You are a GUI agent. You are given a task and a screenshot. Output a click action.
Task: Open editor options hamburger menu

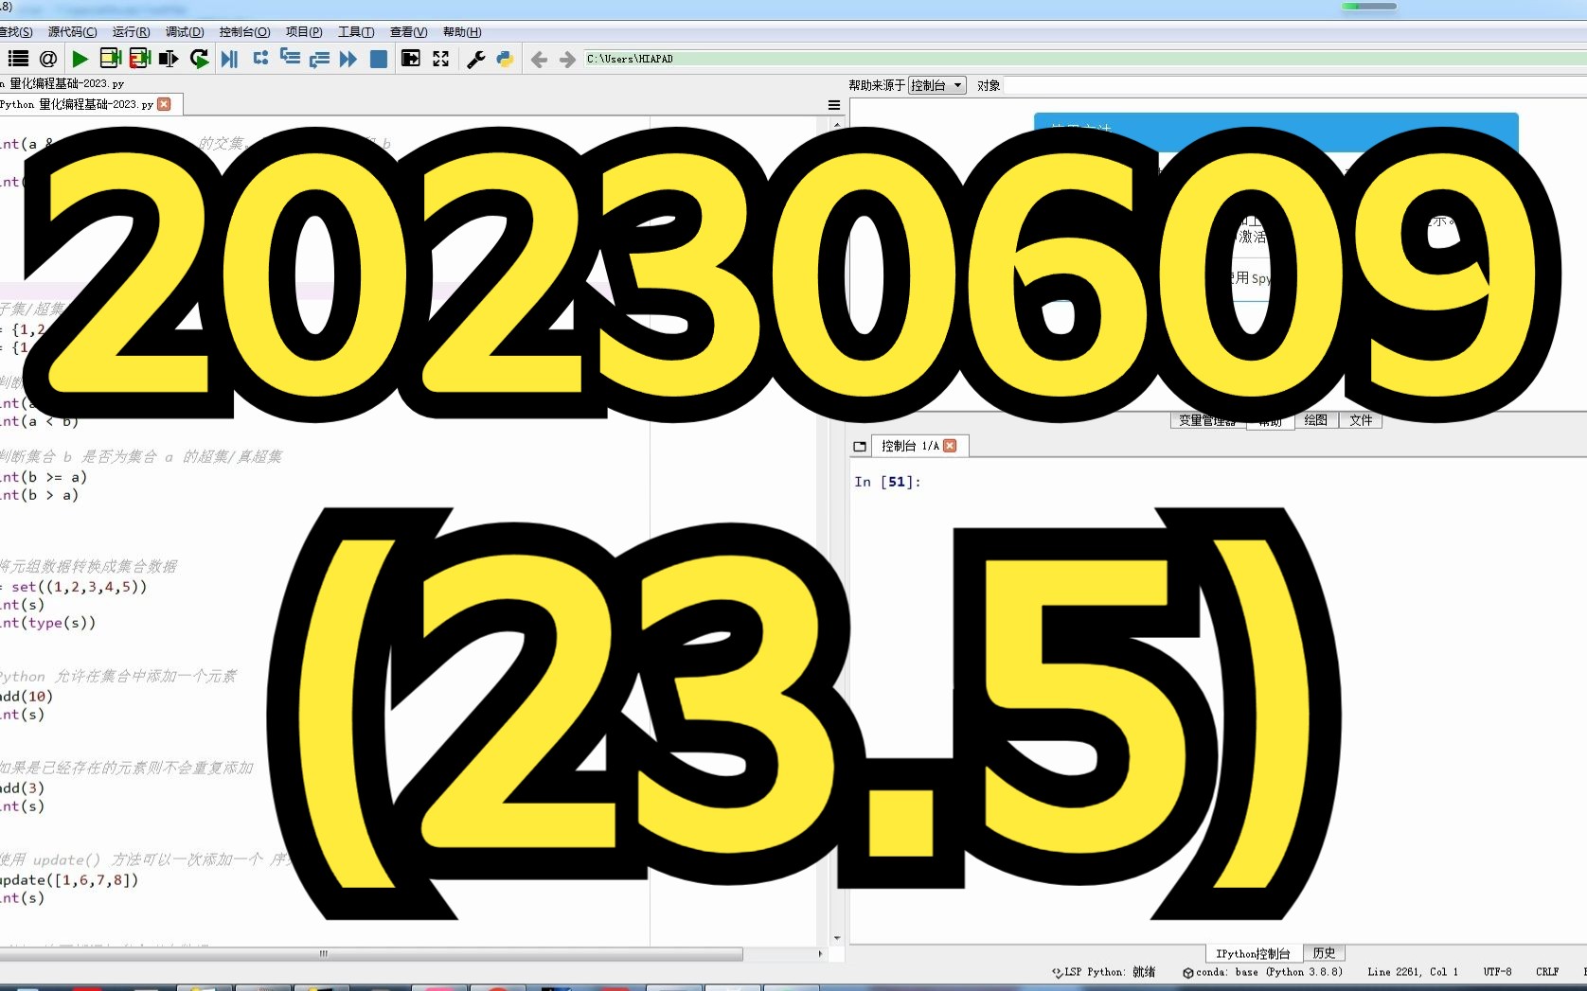coord(834,105)
